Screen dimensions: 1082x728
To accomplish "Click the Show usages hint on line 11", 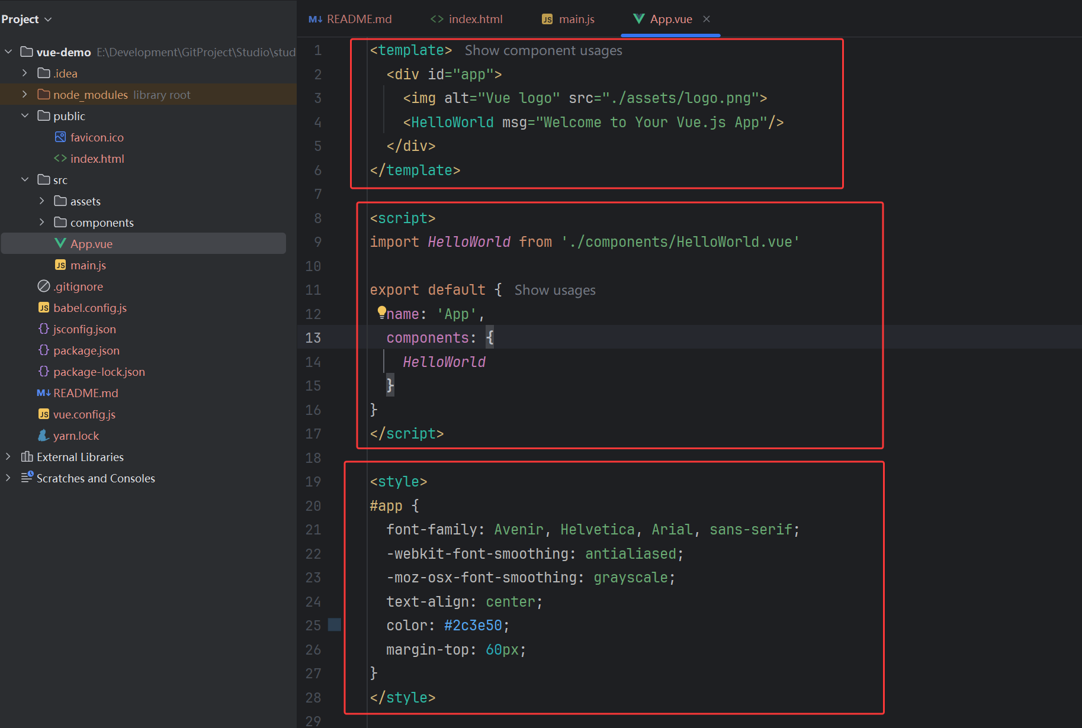I will click(555, 290).
